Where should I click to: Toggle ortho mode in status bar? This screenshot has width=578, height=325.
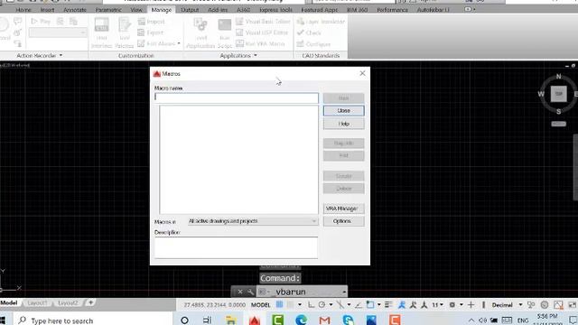(x=311, y=305)
